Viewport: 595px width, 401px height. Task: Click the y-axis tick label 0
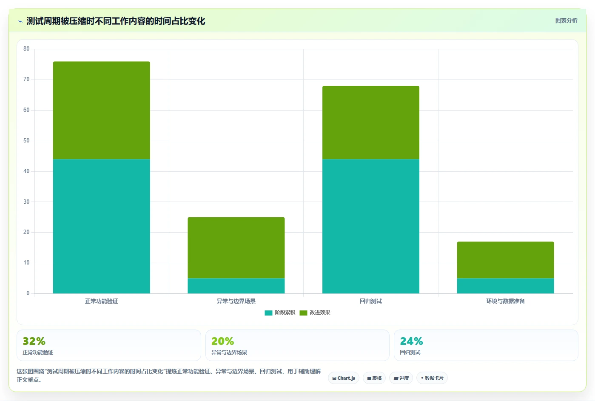[28, 293]
